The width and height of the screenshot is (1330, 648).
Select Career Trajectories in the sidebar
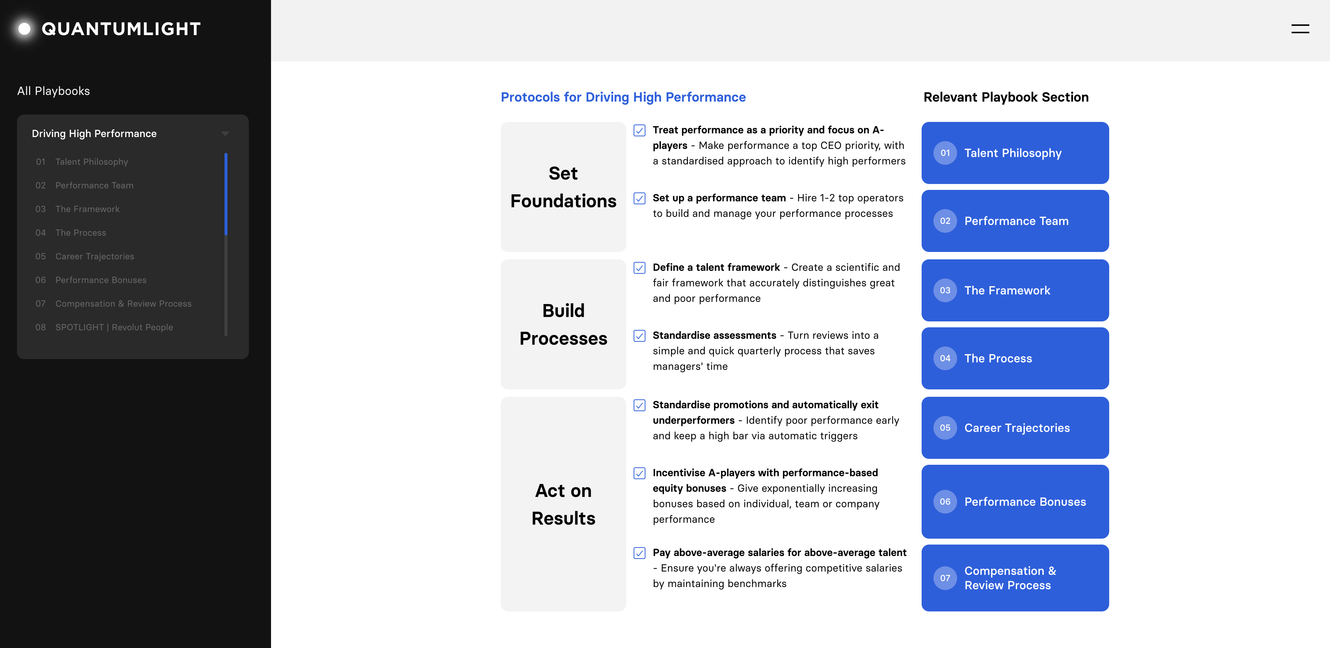click(x=95, y=256)
